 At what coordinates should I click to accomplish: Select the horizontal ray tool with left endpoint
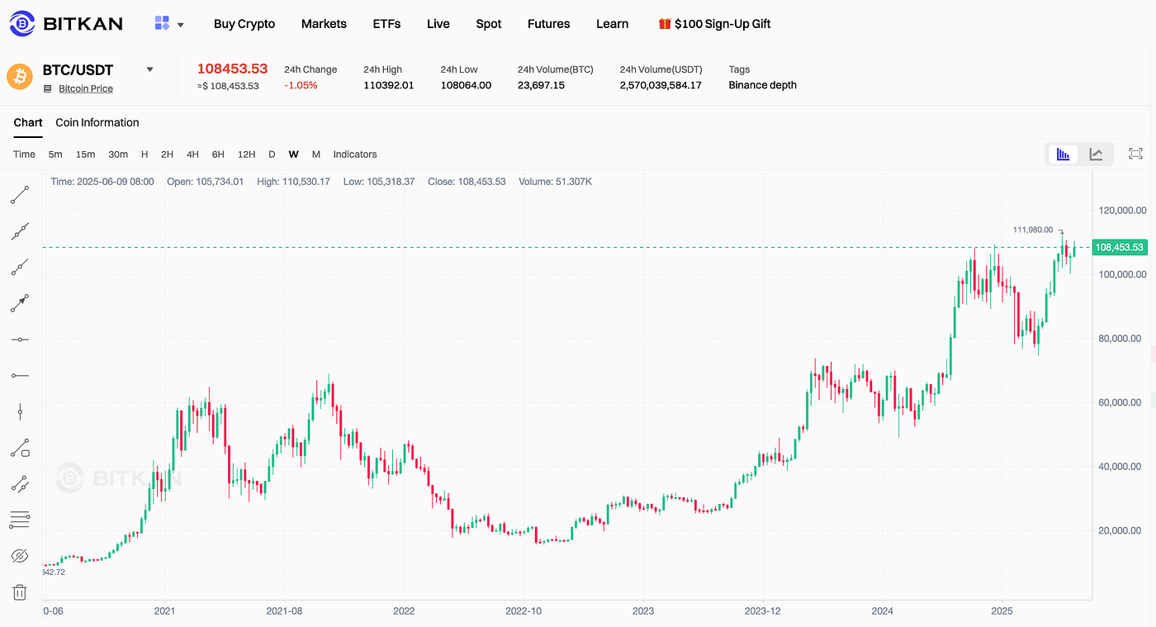pyautogui.click(x=20, y=376)
